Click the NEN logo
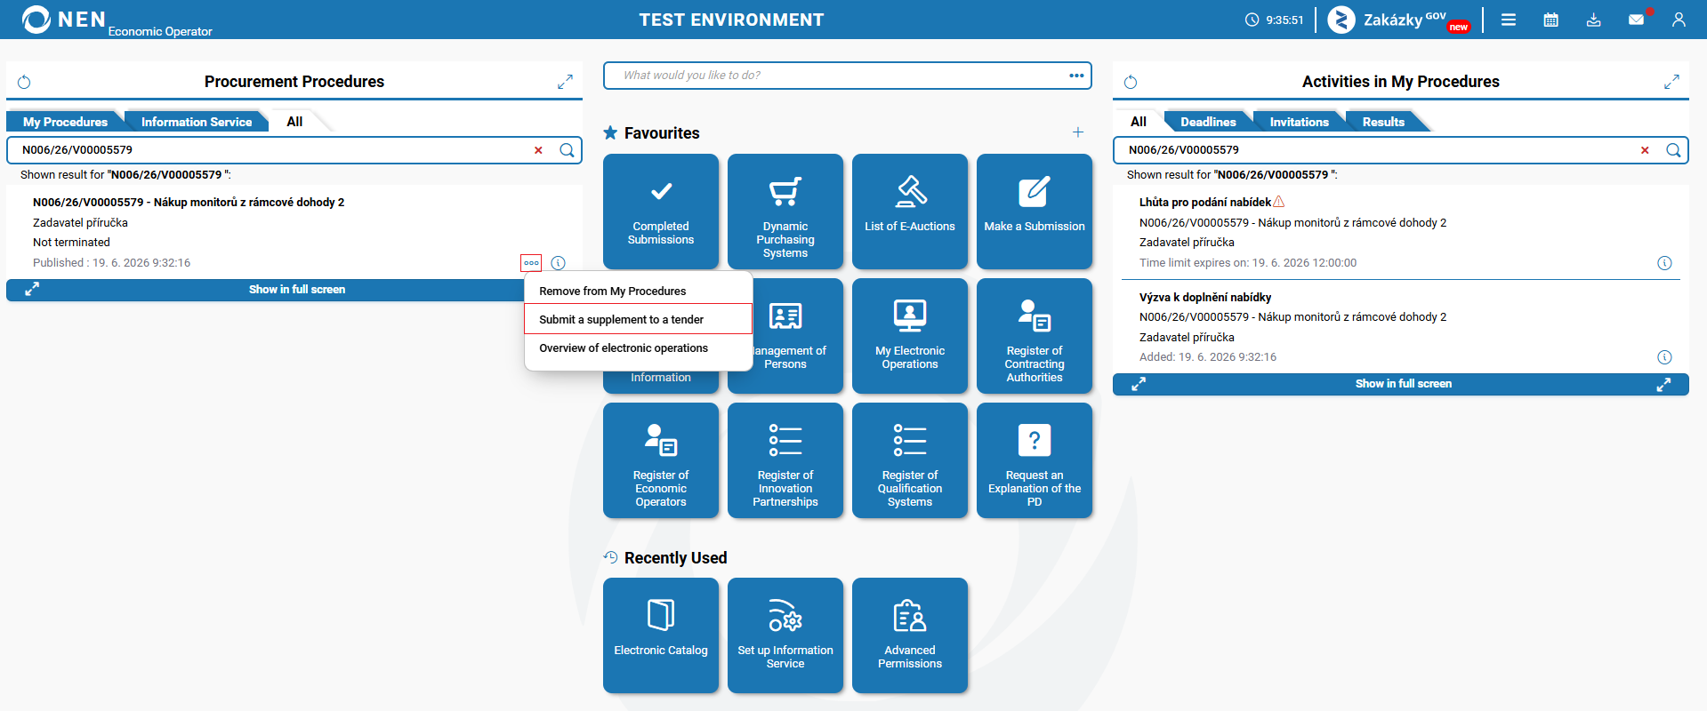This screenshot has height=711, width=1707. (x=64, y=20)
